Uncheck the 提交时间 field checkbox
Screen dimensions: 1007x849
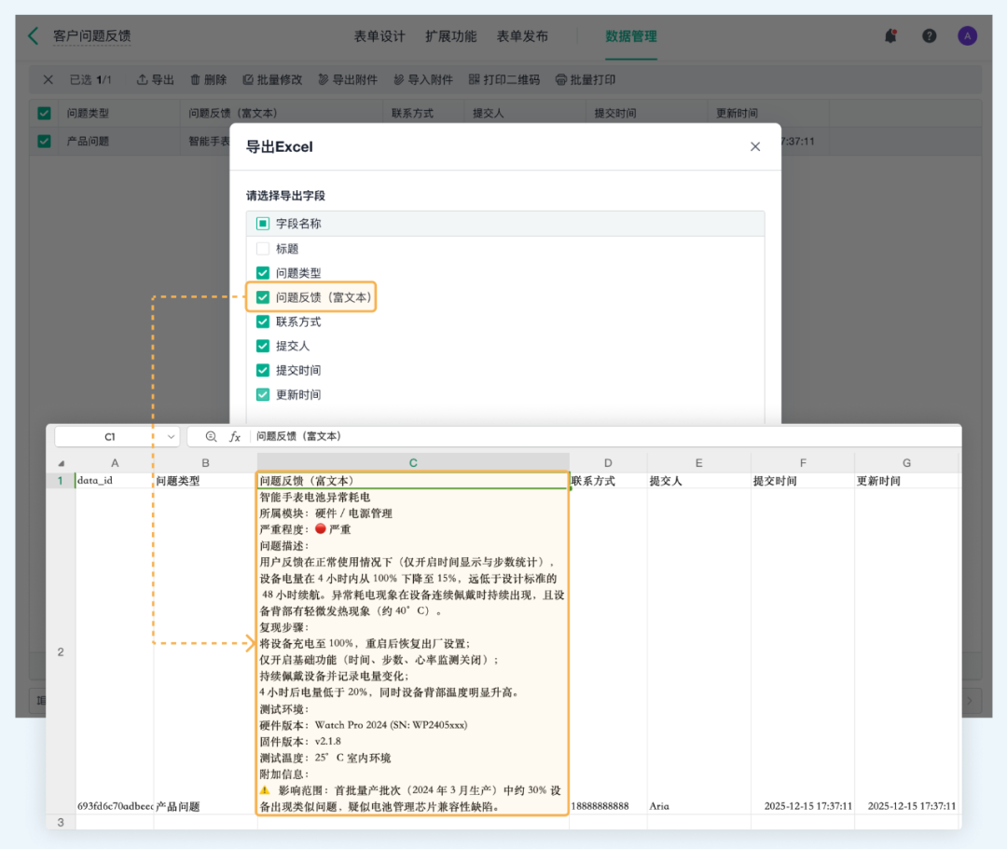tap(263, 370)
